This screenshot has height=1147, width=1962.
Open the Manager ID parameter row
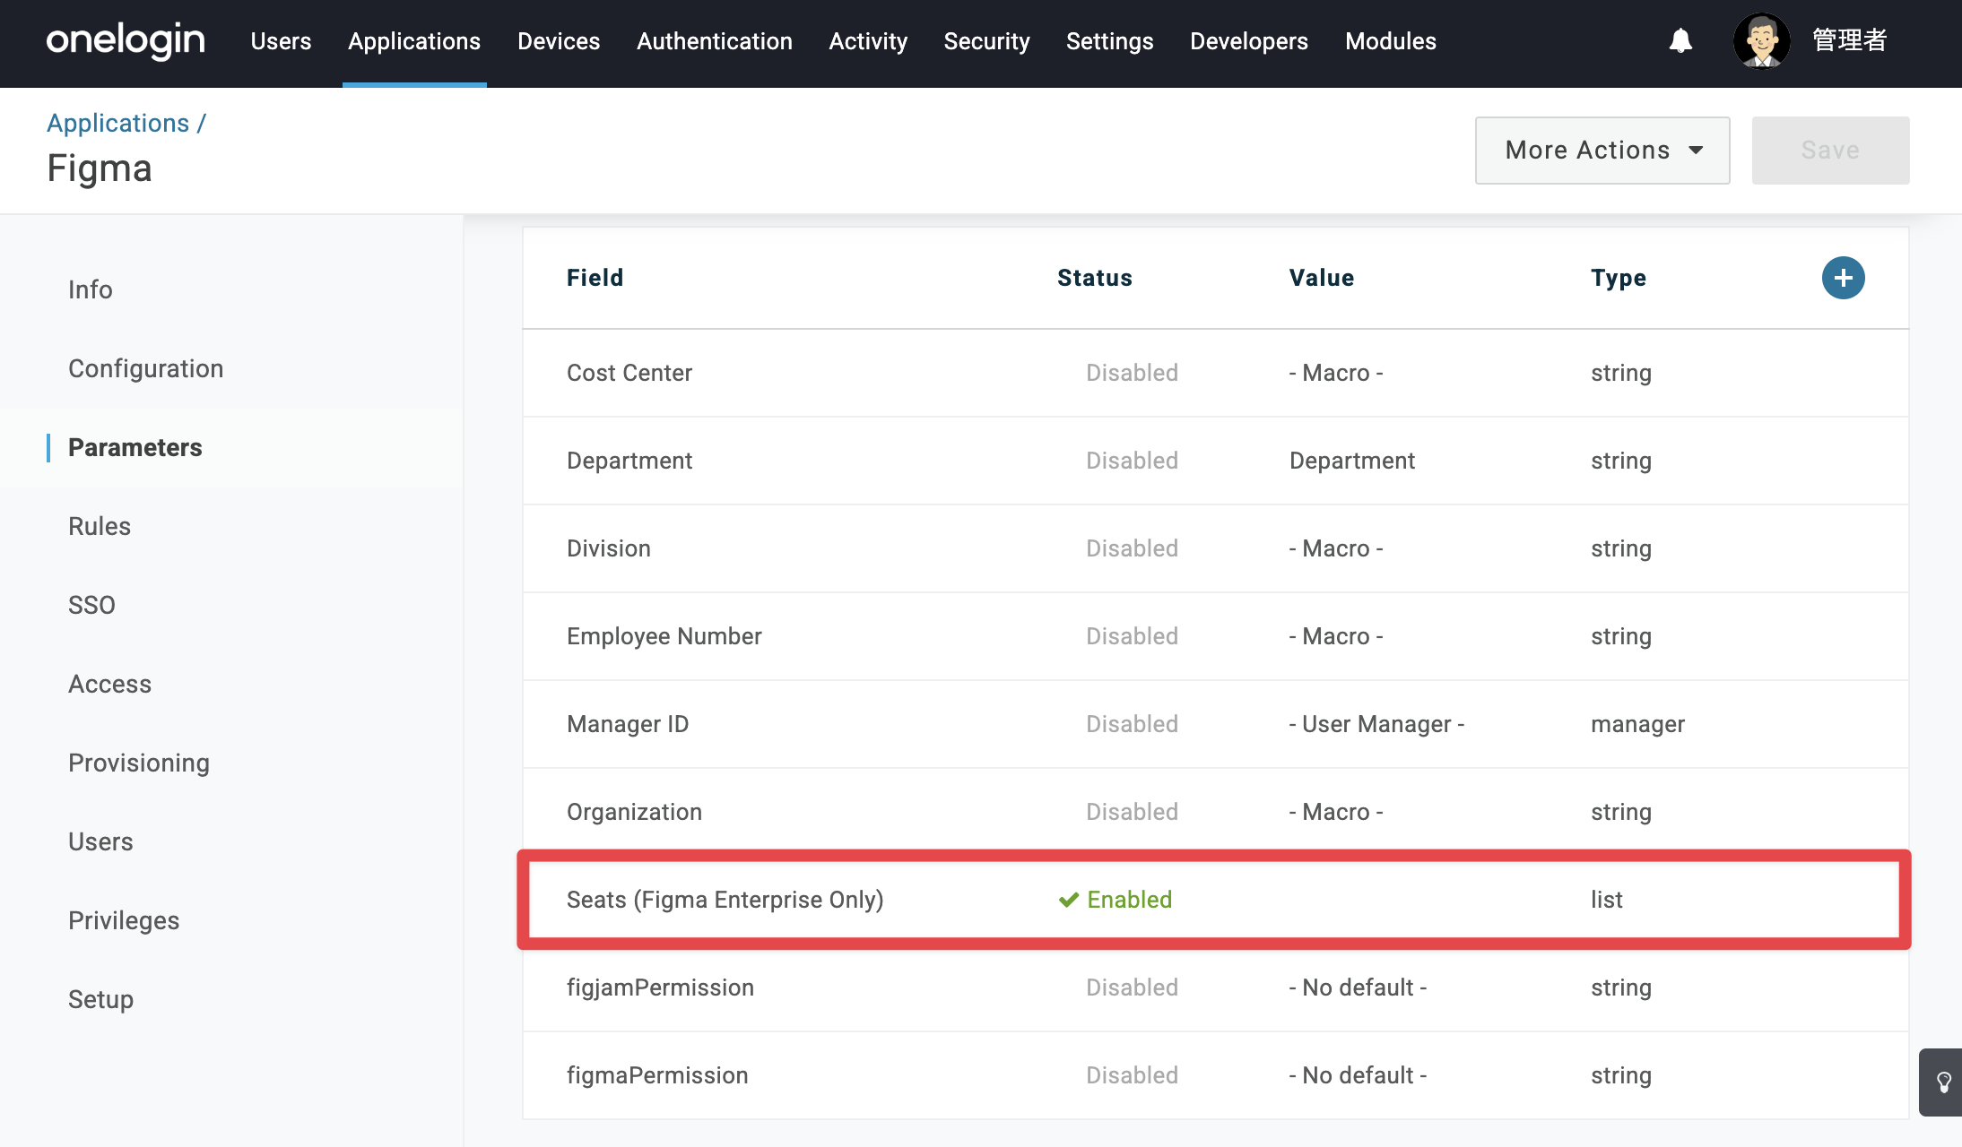tap(1215, 724)
